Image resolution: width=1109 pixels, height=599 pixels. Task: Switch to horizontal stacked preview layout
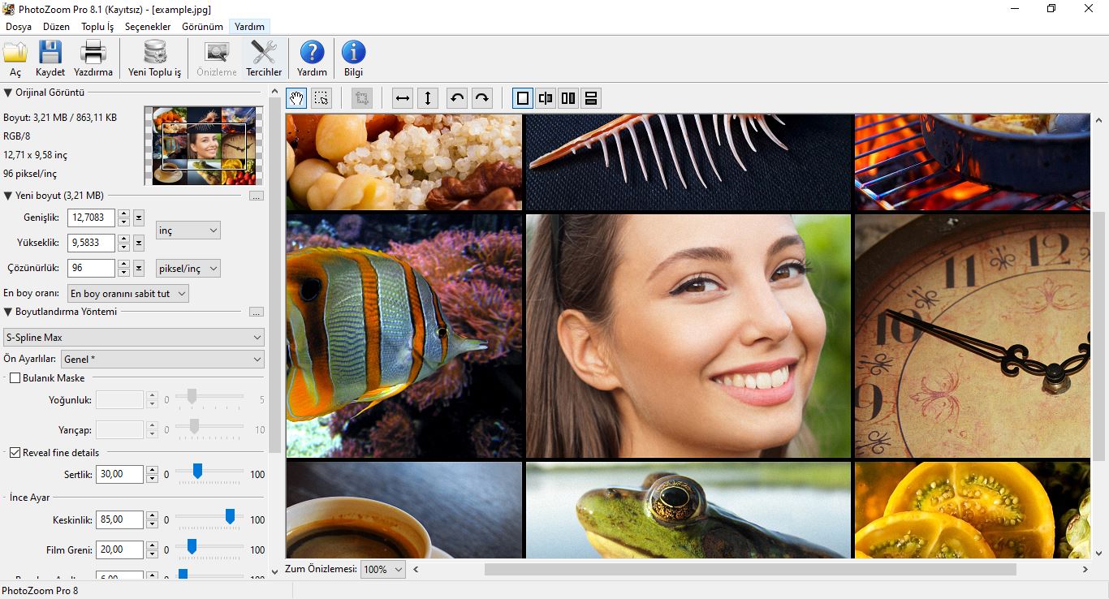(x=591, y=98)
